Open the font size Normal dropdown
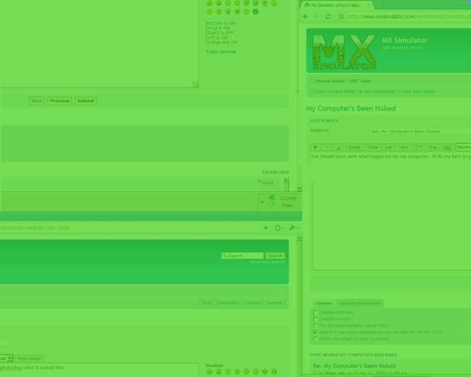This screenshot has height=377, width=471. (464, 147)
